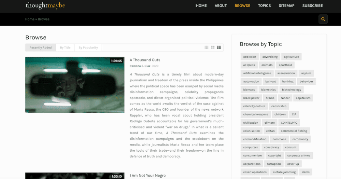341x179 pixels.
Task: Filter by biomass topic
Action: 249,90
